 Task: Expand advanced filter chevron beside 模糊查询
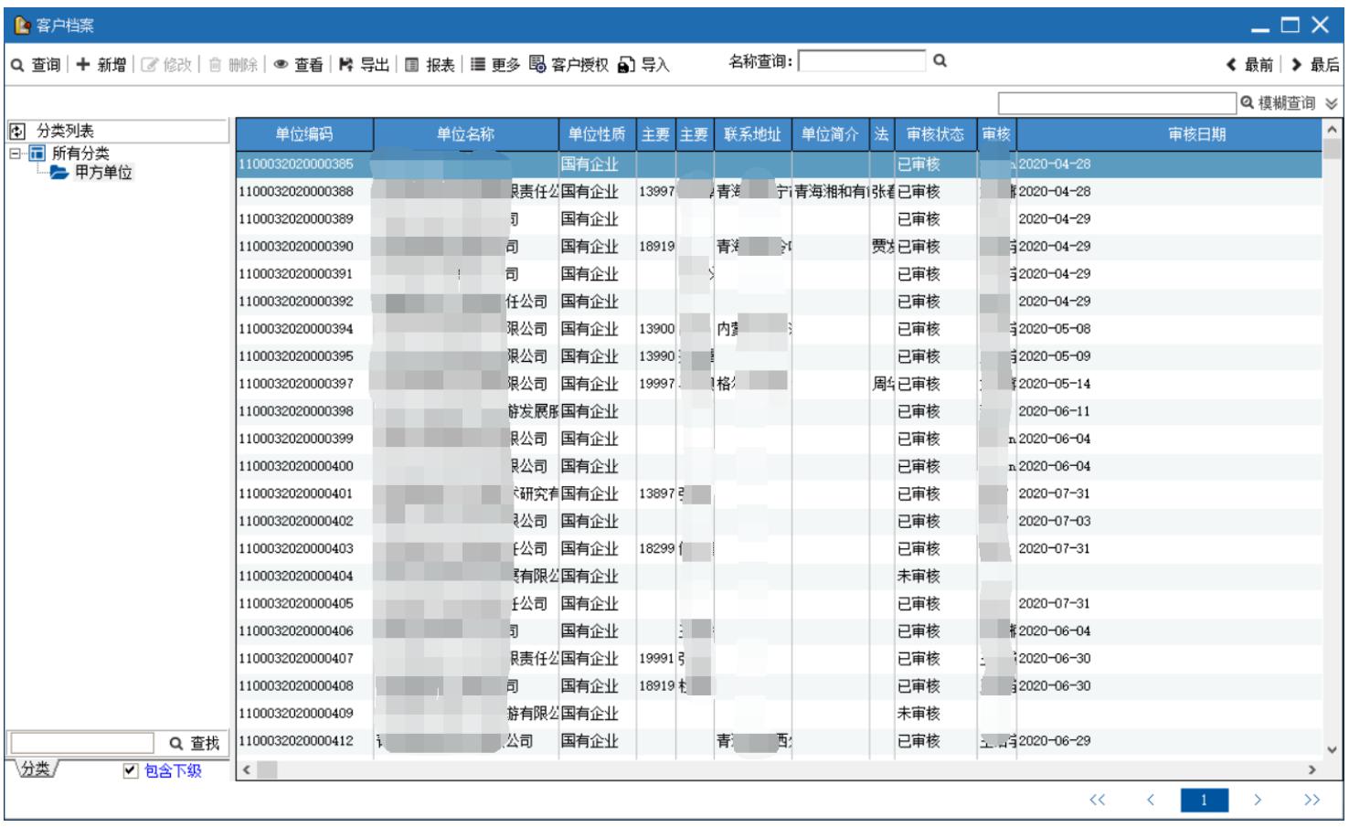click(1331, 103)
